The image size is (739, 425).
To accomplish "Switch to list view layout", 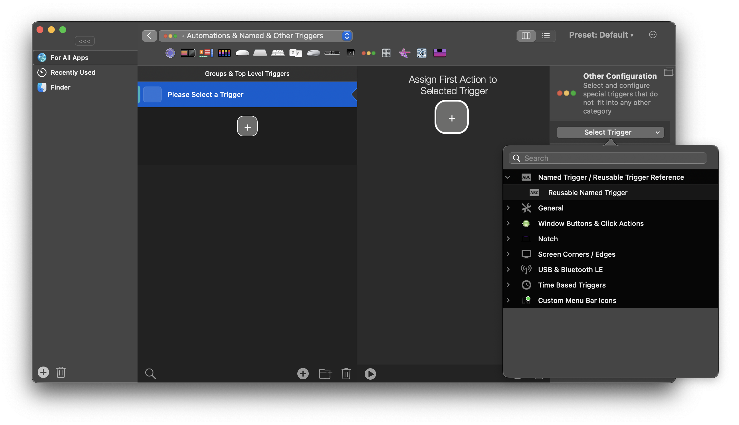I will pyautogui.click(x=546, y=36).
